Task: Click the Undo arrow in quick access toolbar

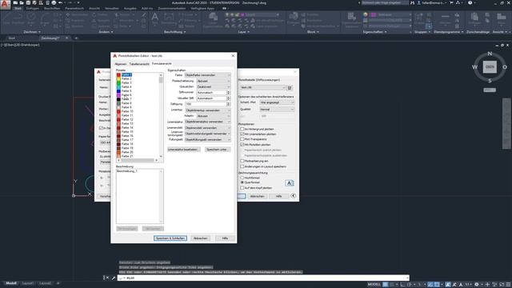Action: click(61, 2)
